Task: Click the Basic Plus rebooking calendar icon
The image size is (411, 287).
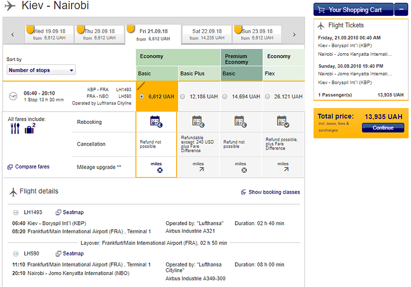Action: [198, 122]
